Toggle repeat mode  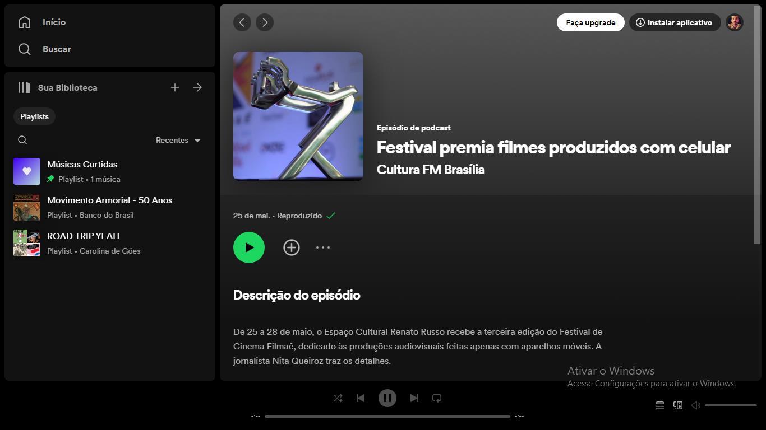(437, 398)
